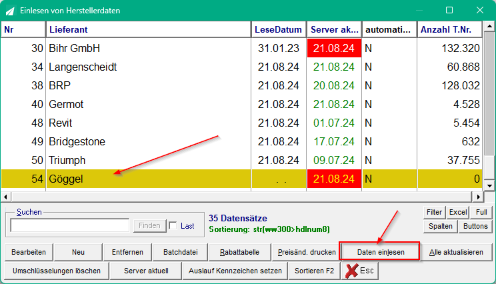The width and height of the screenshot is (496, 284).
Task: Click the LeseDatum column header
Action: [279, 29]
